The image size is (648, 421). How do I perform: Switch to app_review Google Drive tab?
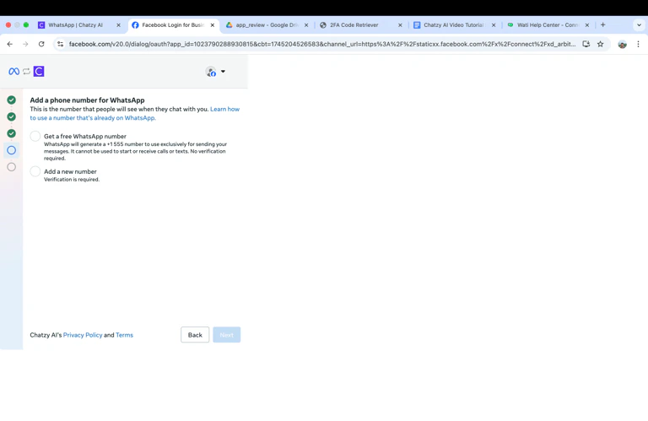pyautogui.click(x=267, y=24)
